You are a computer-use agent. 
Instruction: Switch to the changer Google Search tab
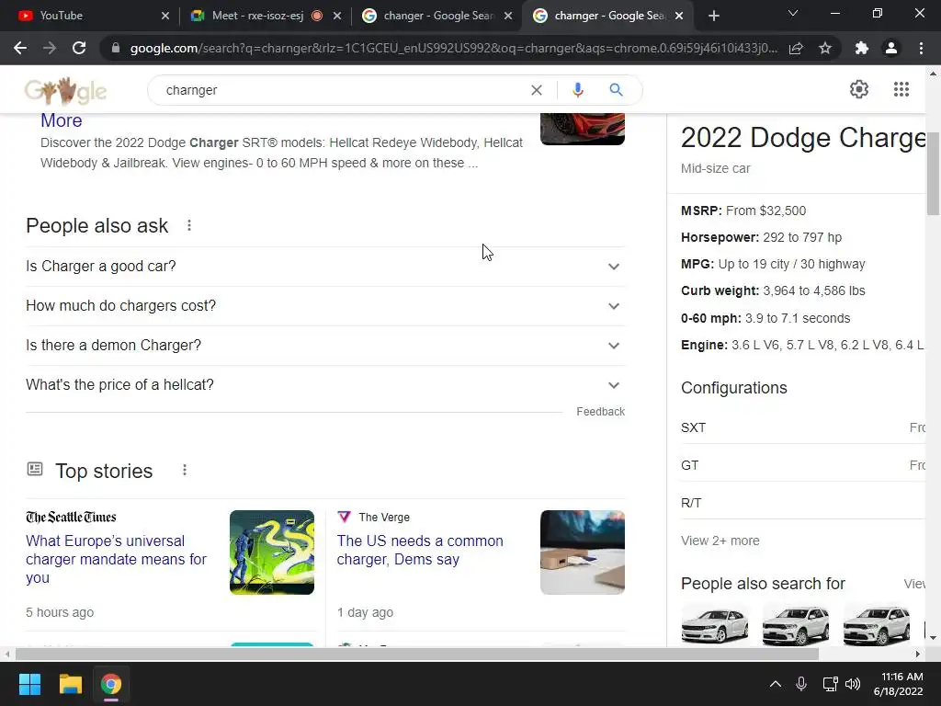(436, 16)
